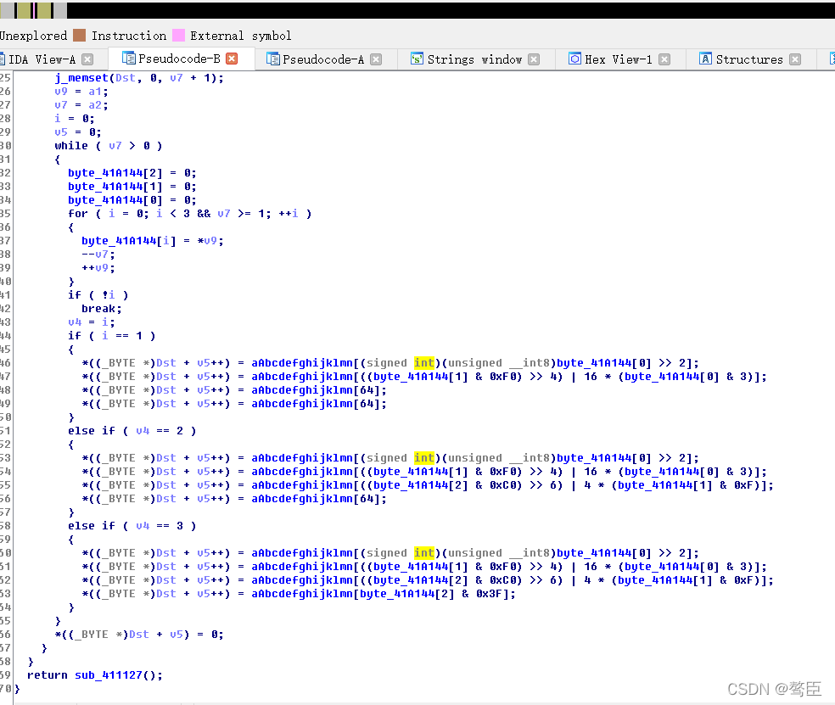The height and width of the screenshot is (705, 835).
Task: Close the Structures tab
Action: pos(794,59)
